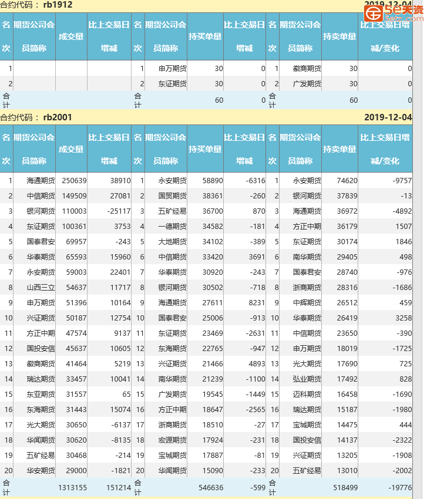This screenshot has height=499, width=427.
Task: Click the 中辉期货 member name
Action: click(x=307, y=303)
